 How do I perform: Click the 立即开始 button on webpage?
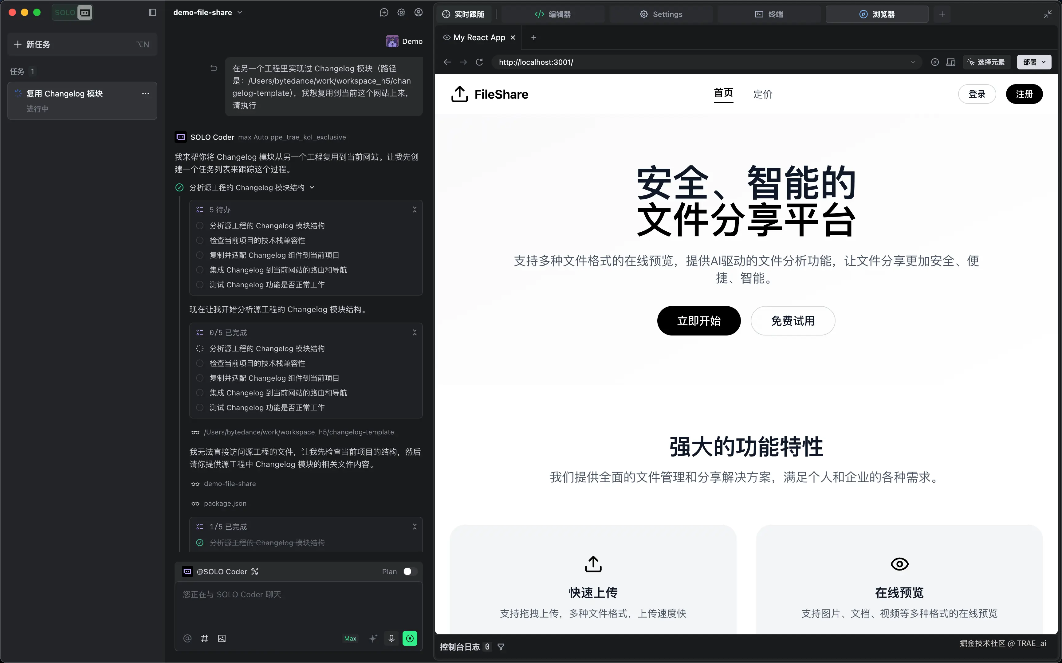(x=698, y=320)
